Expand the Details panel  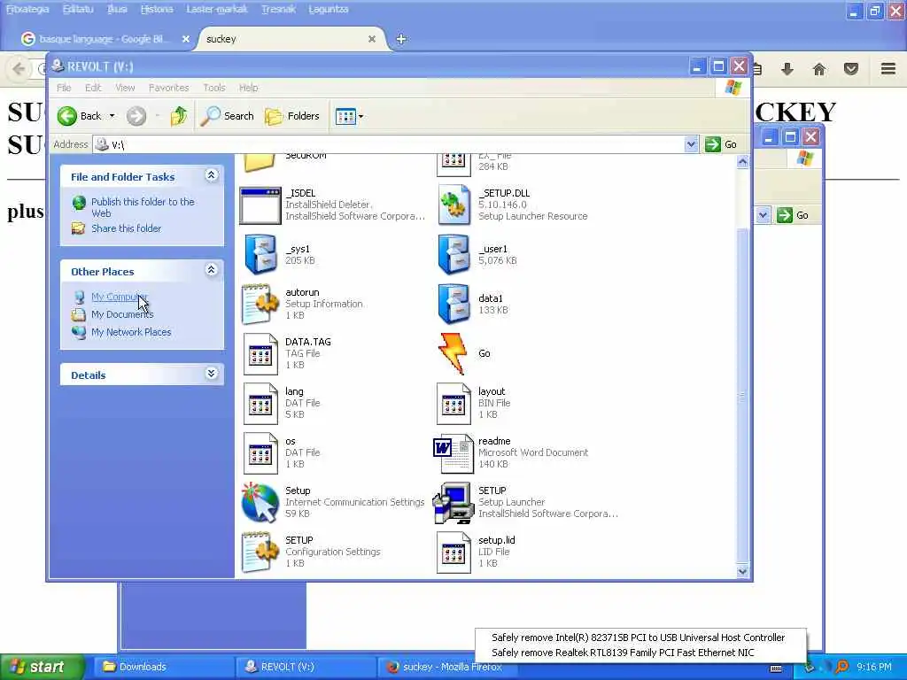(x=212, y=374)
